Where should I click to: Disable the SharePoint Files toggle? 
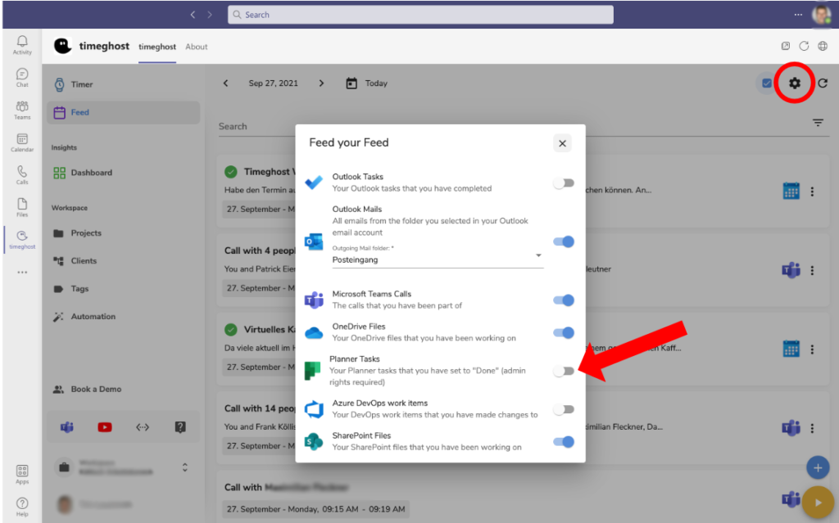point(564,442)
